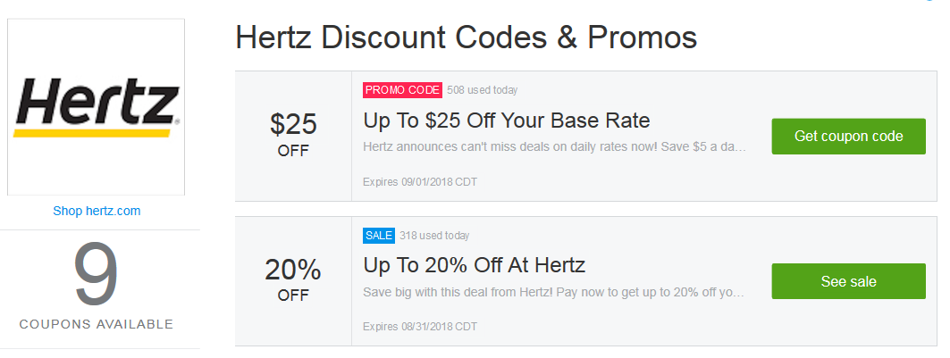Click the $25 OFF discount label
Screen dimensions: 950x358
(x=293, y=134)
